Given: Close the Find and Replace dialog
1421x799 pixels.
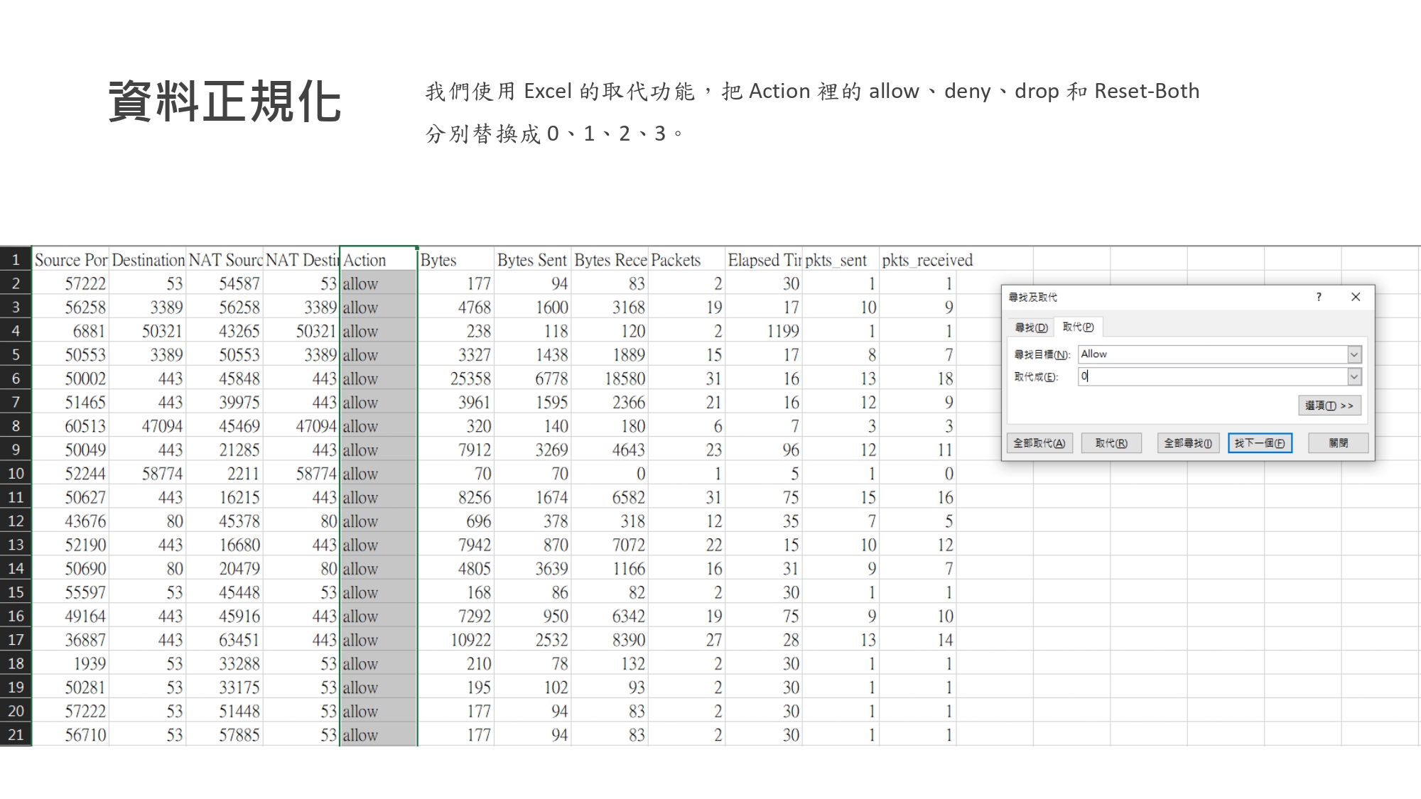Looking at the screenshot, I should point(1356,297).
